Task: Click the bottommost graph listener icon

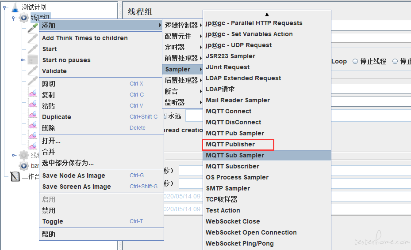Action: tap(33, 145)
